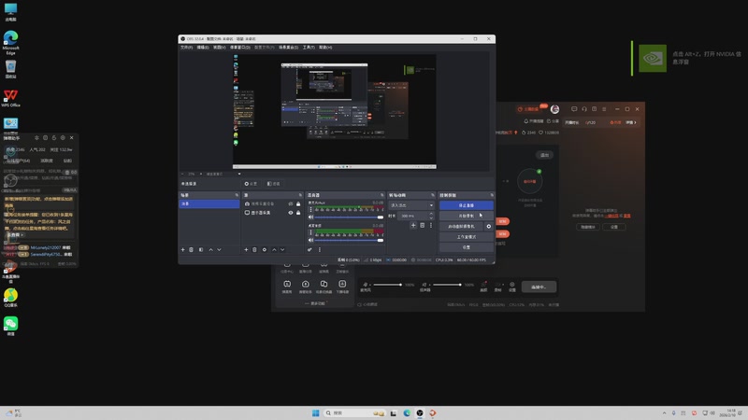Delete scene transition with trash icon
This screenshot has width=748, height=420.
coord(423,225)
